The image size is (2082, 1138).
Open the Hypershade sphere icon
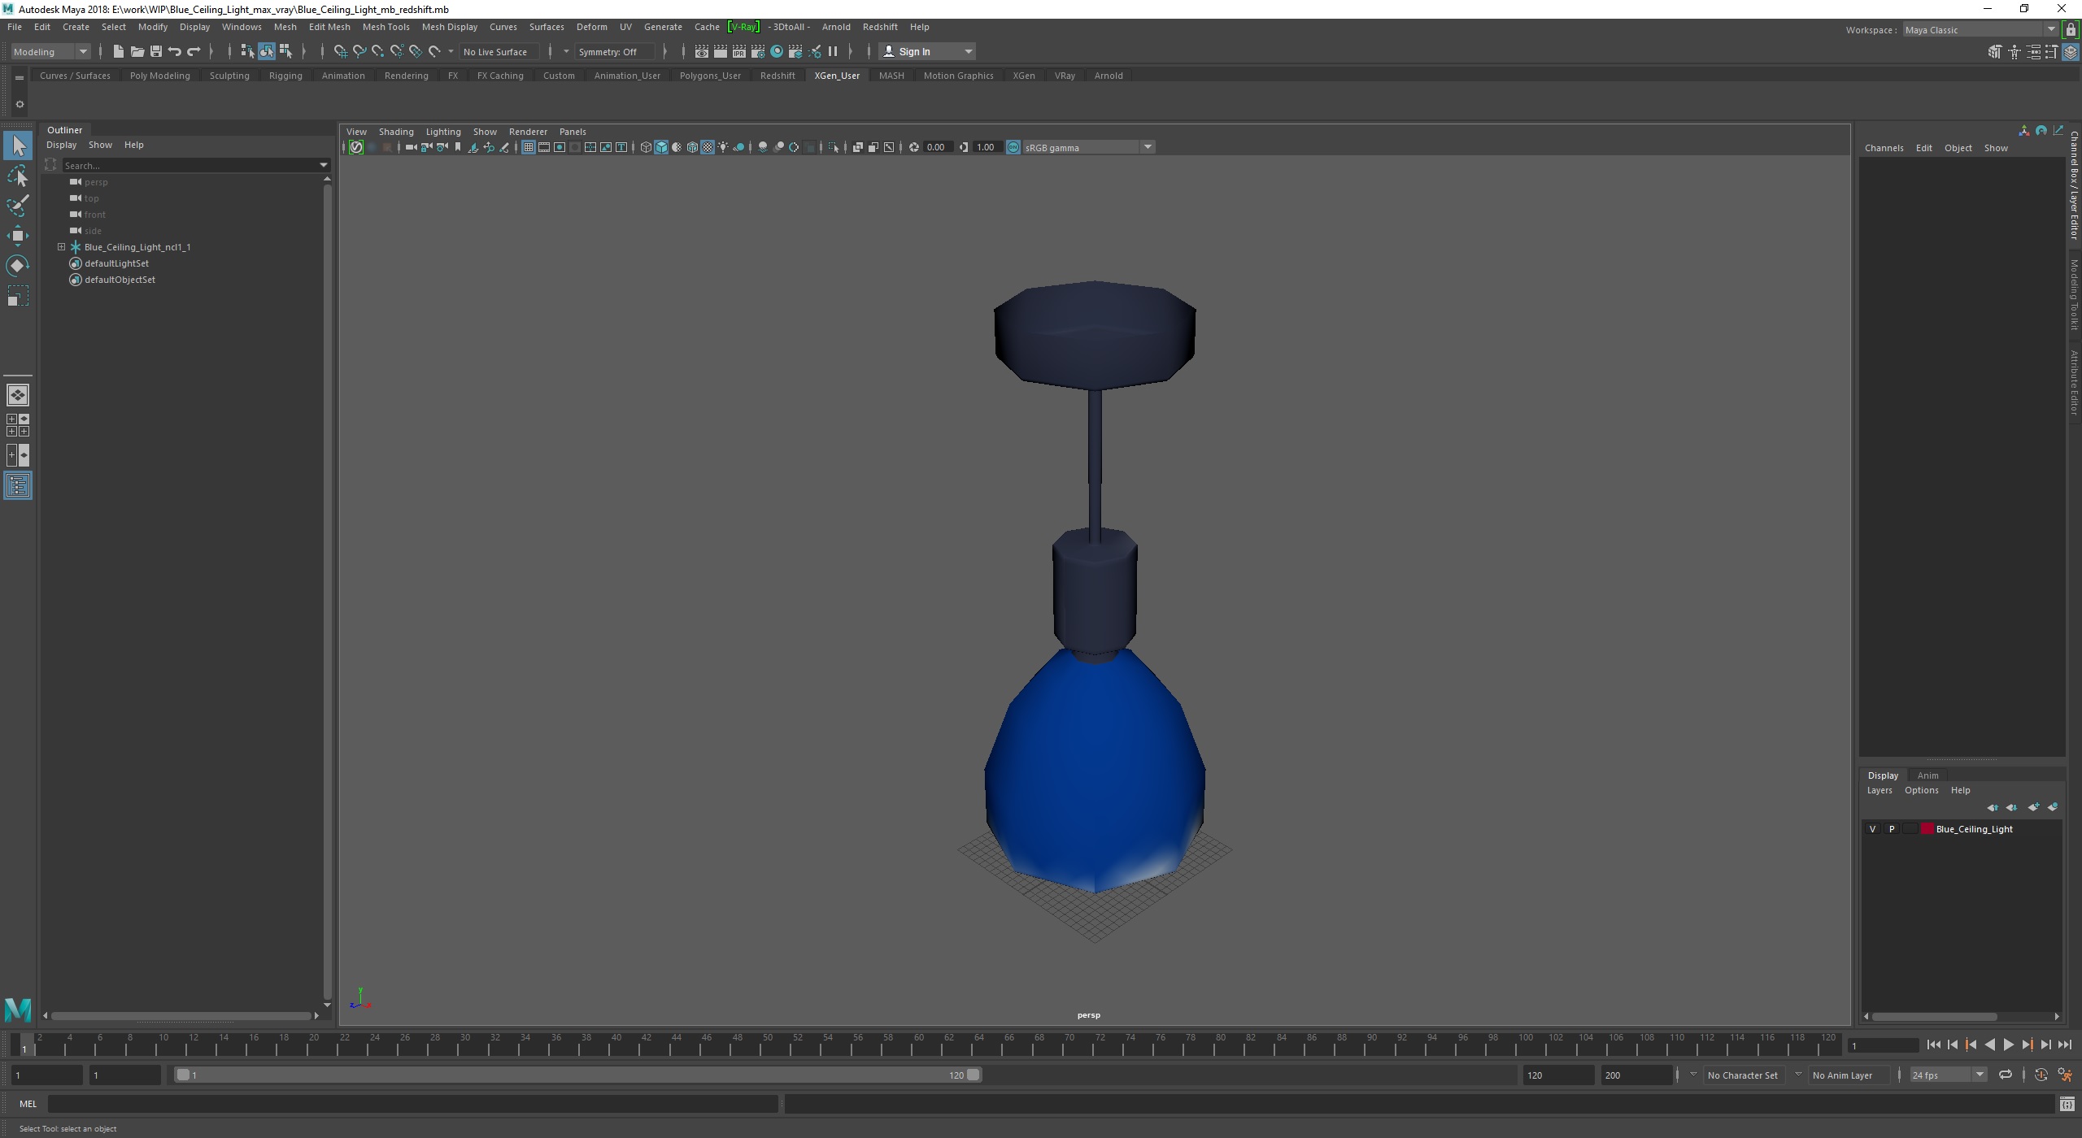click(777, 51)
